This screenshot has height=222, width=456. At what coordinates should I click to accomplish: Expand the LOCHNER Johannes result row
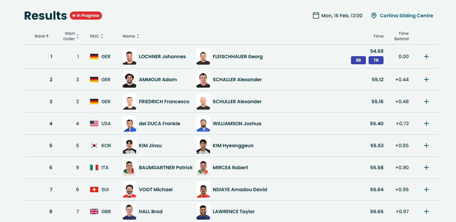click(426, 57)
